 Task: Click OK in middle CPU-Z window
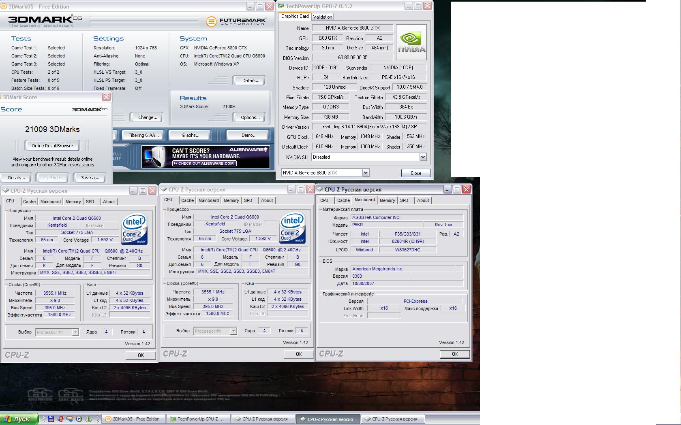[299, 354]
